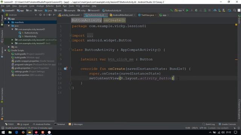241x135 pixels.
Task: Open the Event Log
Action: [209, 124]
